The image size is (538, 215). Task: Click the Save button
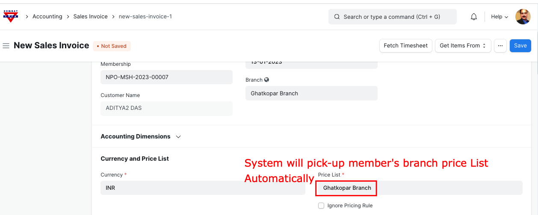point(520,46)
